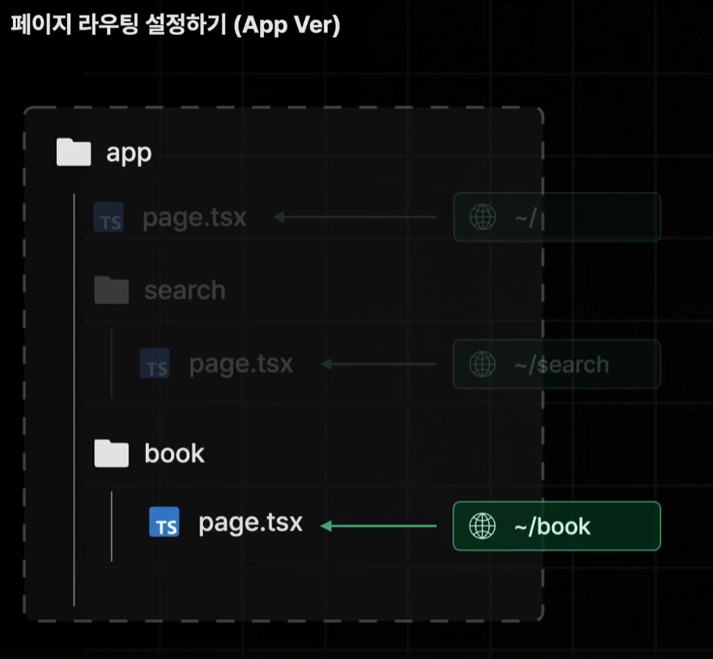Click the globe icon beside ~/search
This screenshot has width=713, height=659.
pyautogui.click(x=483, y=364)
